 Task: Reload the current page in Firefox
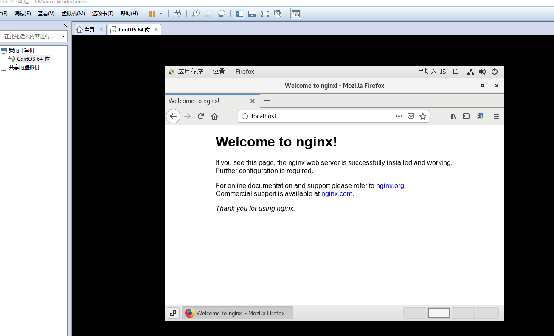(x=201, y=116)
